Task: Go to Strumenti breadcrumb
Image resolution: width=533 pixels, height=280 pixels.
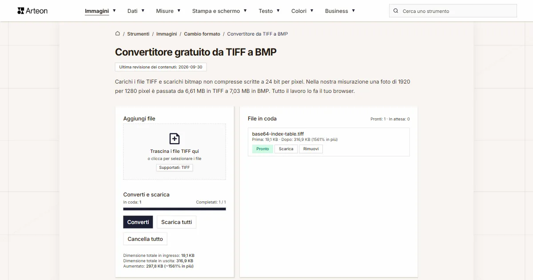Action: 138,34
